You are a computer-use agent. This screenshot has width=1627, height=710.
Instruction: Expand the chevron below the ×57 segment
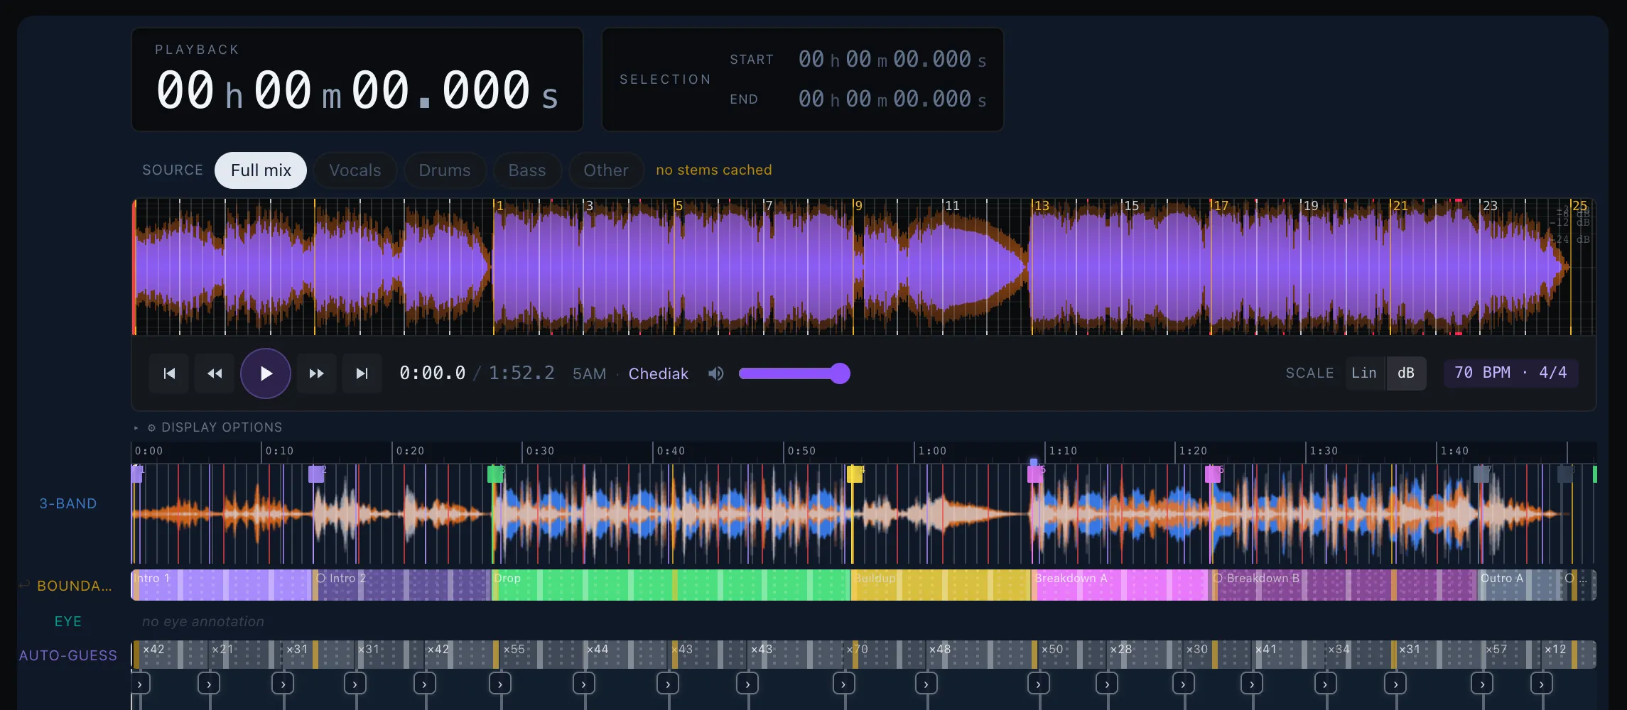click(1482, 684)
